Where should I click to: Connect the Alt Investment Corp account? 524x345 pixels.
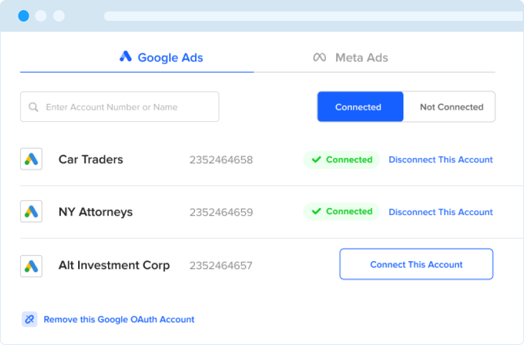417,264
